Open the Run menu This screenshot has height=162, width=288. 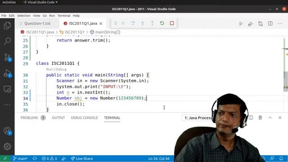click(x=52, y=16)
